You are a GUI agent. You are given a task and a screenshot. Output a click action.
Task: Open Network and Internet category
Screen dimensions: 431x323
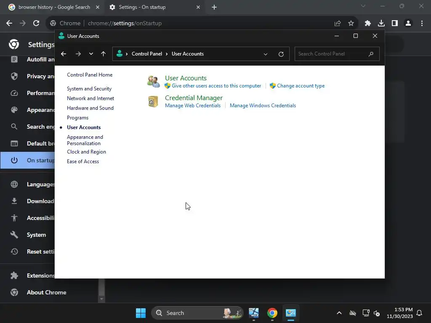[x=90, y=98]
